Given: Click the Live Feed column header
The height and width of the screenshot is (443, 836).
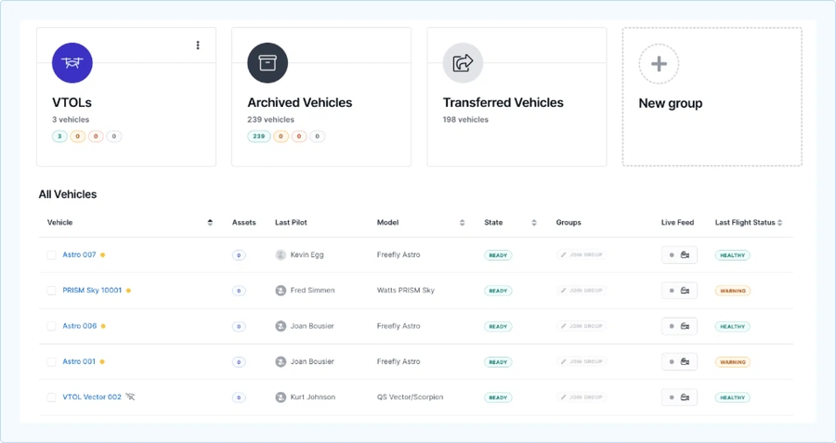Looking at the screenshot, I should click(x=677, y=223).
